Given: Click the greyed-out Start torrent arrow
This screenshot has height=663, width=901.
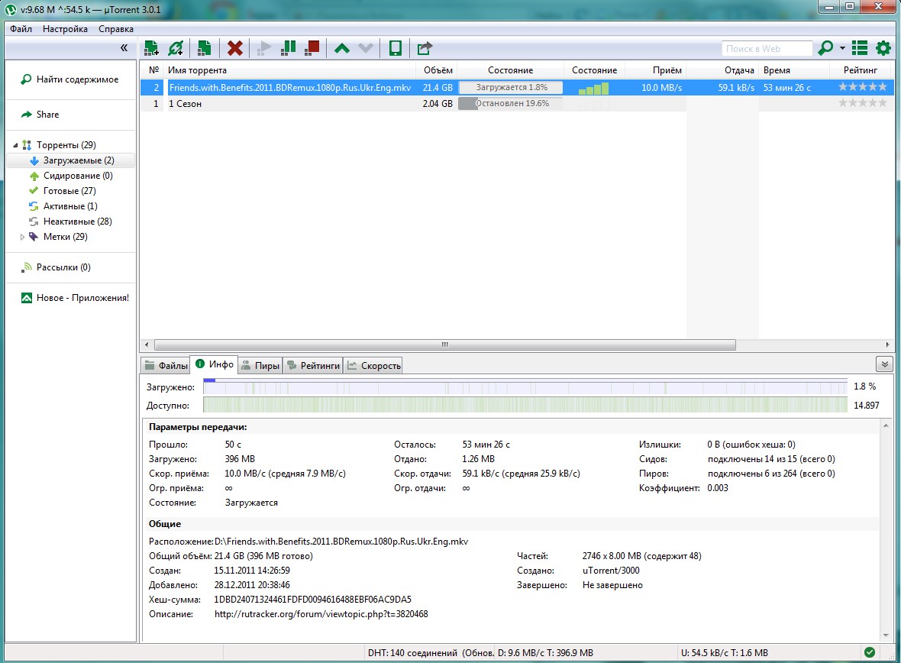Looking at the screenshot, I should click(263, 48).
